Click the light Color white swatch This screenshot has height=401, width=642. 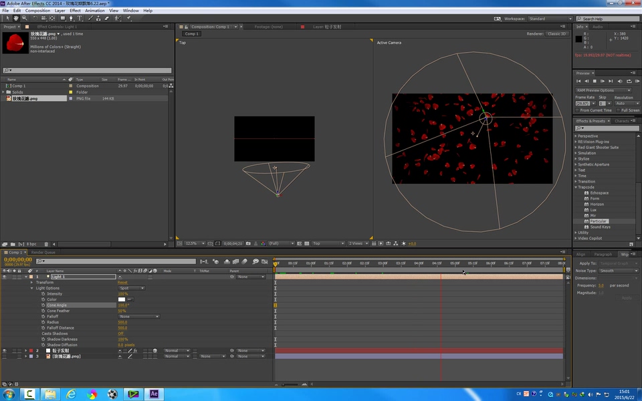point(122,299)
